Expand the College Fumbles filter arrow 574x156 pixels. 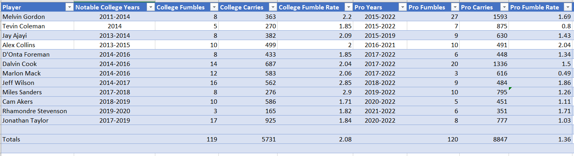click(x=214, y=7)
